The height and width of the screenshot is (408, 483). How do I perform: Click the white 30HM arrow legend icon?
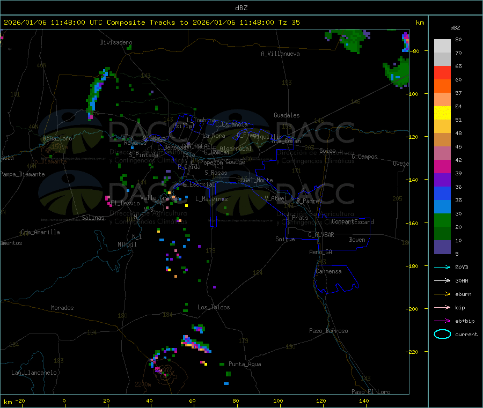(442, 280)
